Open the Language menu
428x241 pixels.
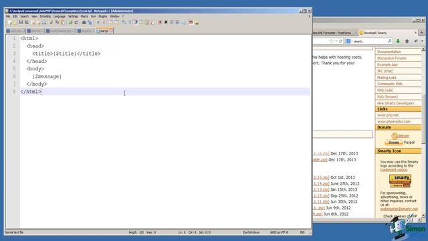[60, 16]
